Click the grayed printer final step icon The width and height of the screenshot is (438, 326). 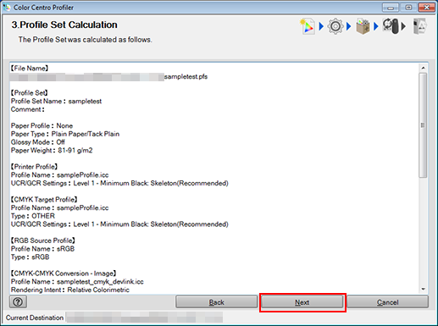(419, 26)
